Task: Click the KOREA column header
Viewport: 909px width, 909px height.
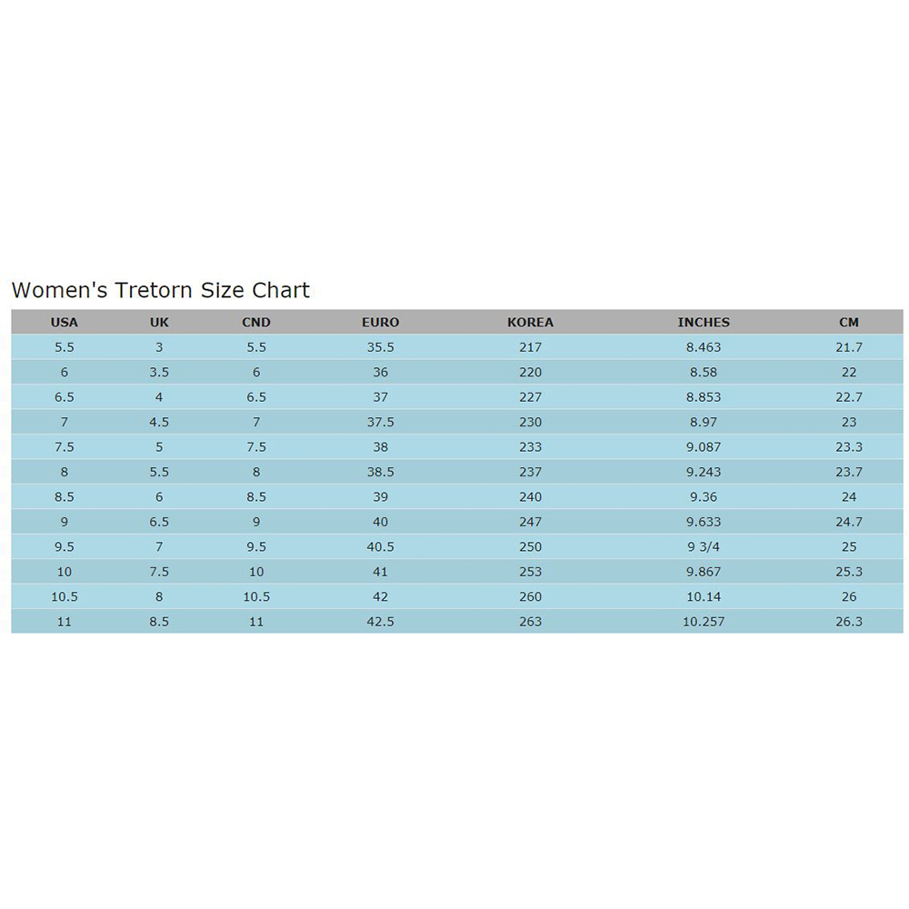Action: coord(530,322)
